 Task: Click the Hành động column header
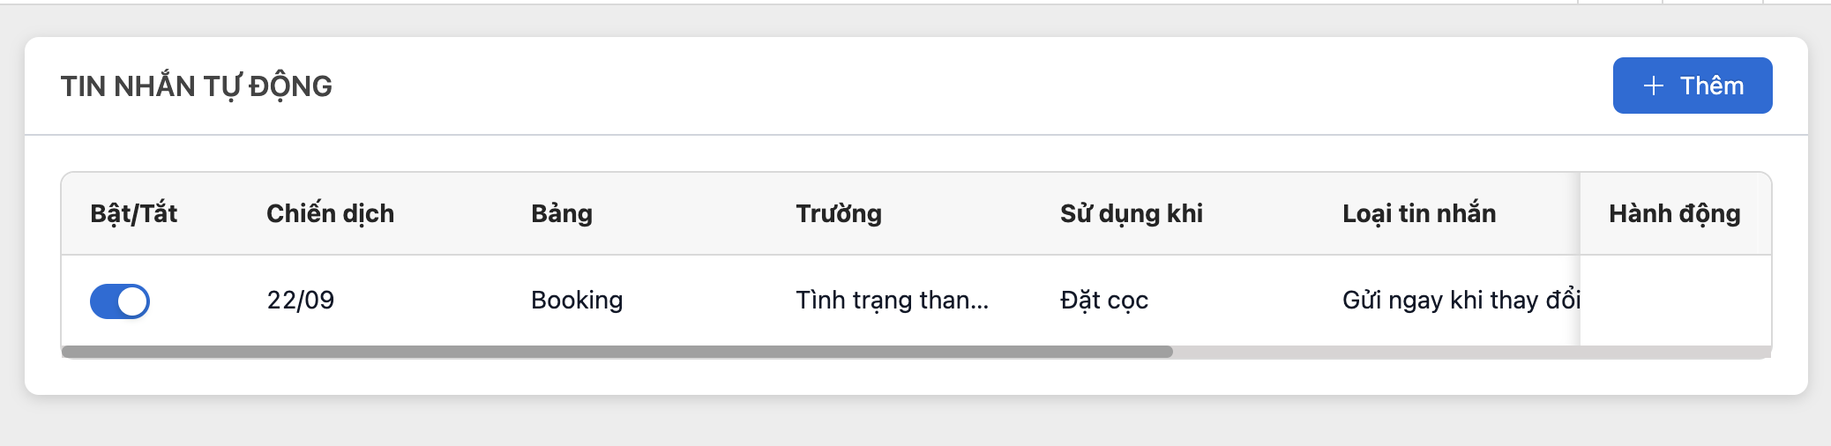click(1674, 213)
